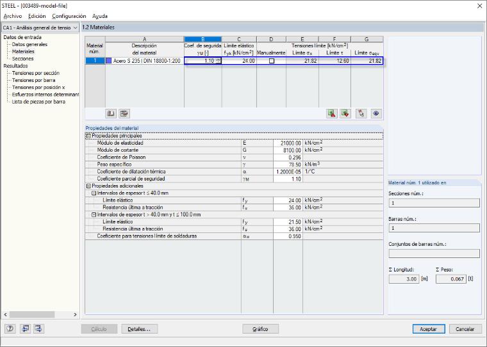Click the blue color swatch of Acero S 235
The image size is (487, 347).
(109, 61)
